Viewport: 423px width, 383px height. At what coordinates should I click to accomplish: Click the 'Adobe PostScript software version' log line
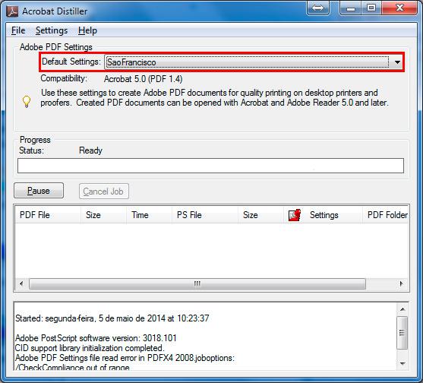96,338
